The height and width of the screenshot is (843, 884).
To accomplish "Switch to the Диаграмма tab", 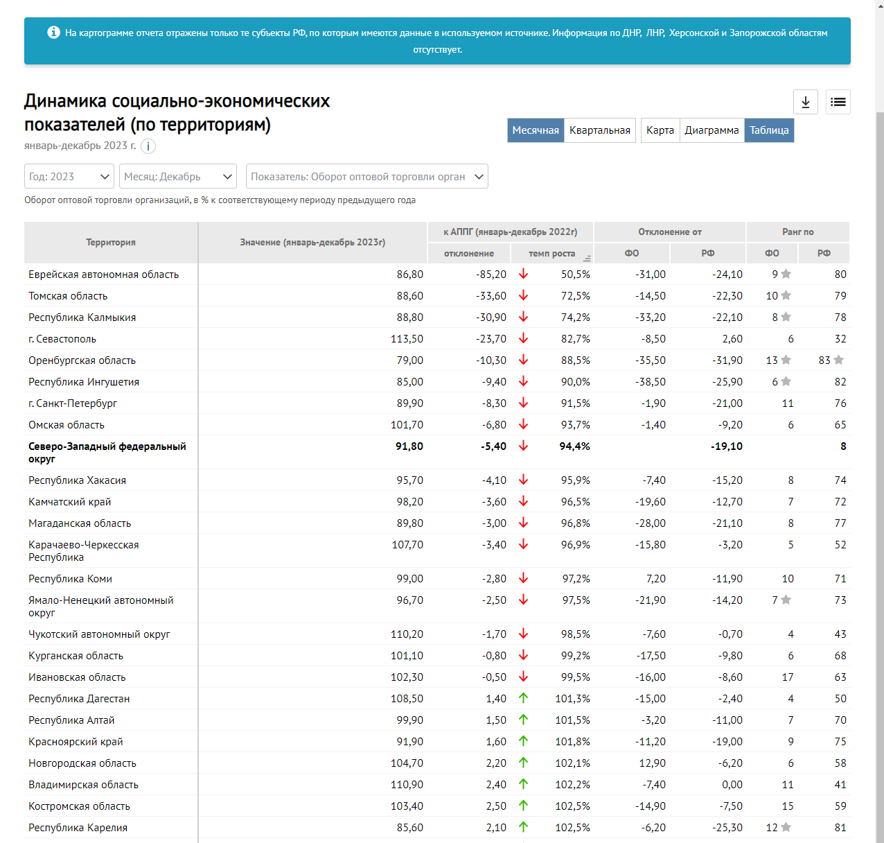I will coord(711,130).
